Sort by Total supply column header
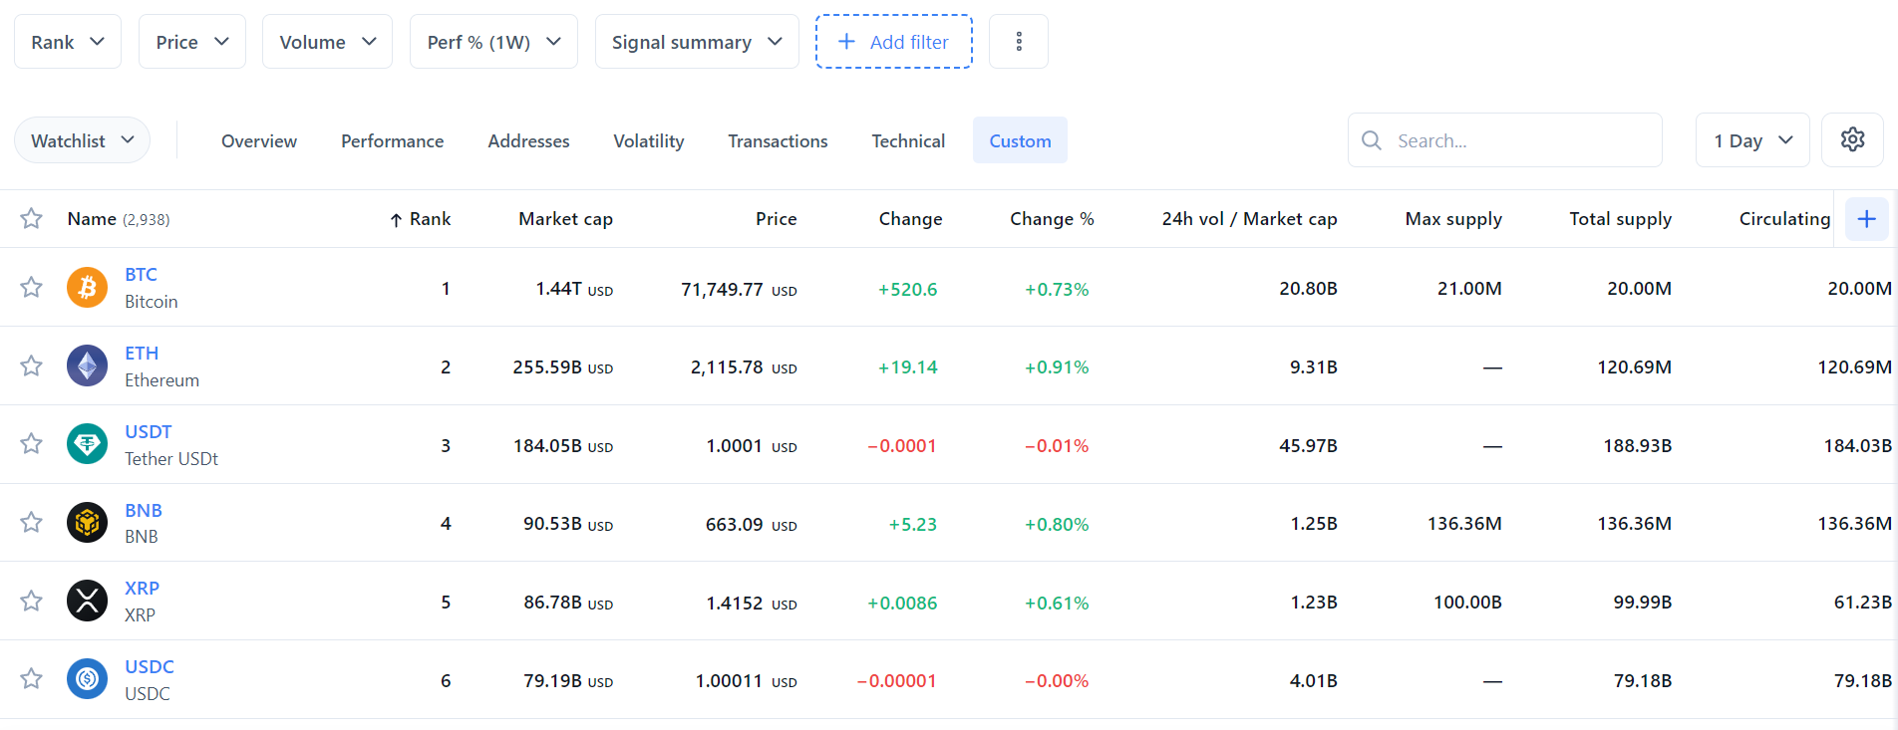Screen dimensions: 1898x730 point(1620,218)
